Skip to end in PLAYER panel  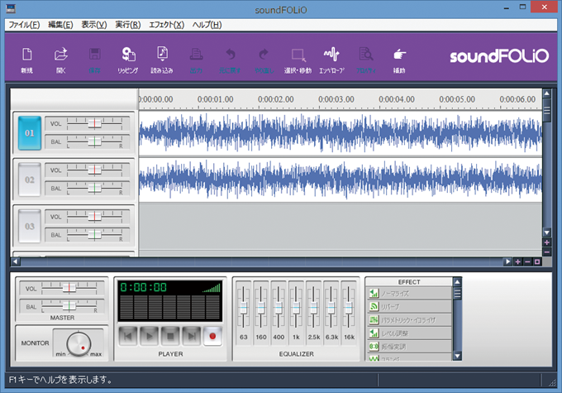click(x=192, y=336)
